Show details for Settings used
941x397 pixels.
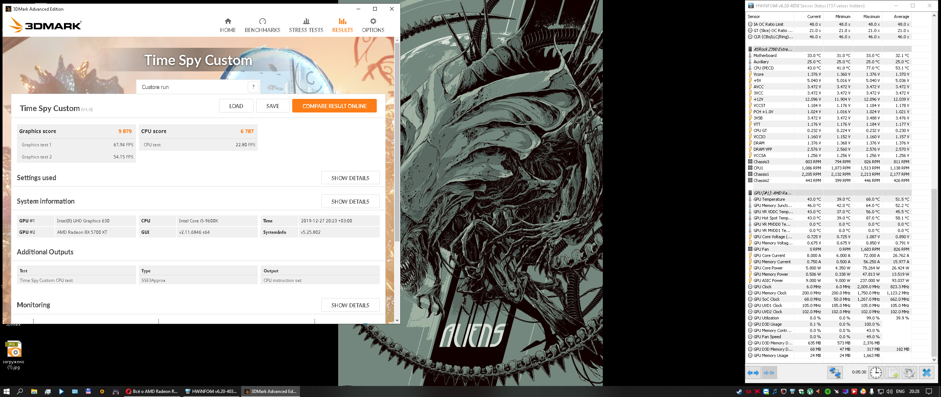click(x=350, y=178)
